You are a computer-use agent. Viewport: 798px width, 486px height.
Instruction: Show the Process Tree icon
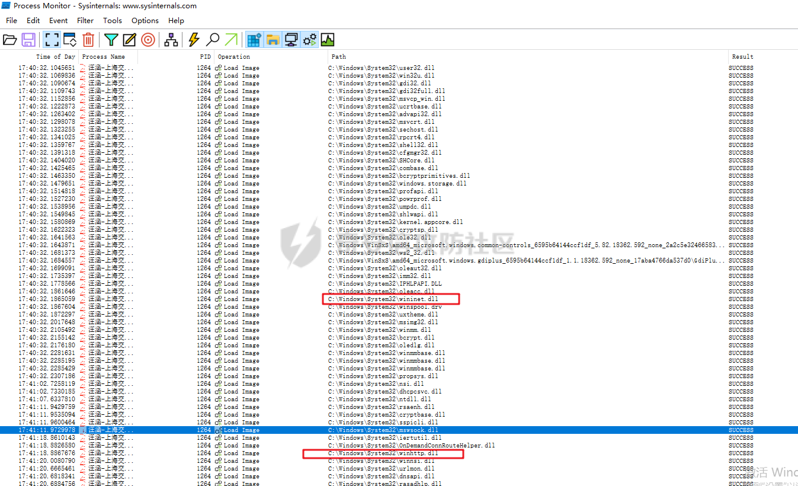coord(171,40)
